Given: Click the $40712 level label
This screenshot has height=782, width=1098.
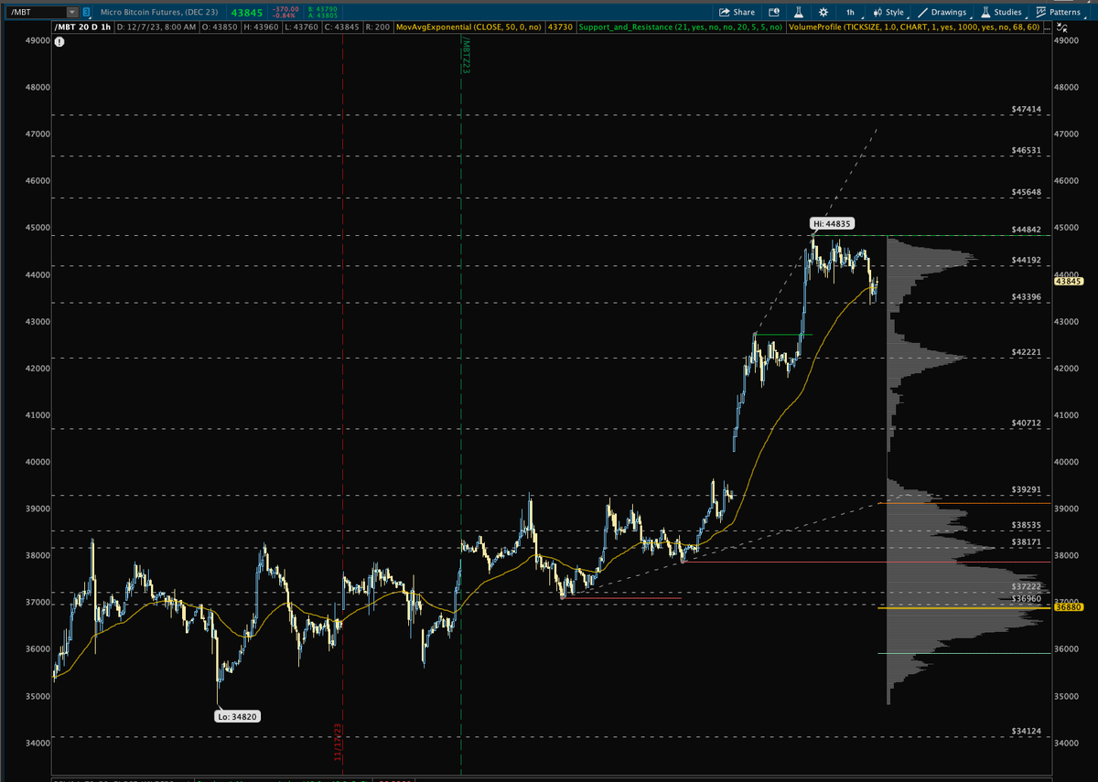Looking at the screenshot, I should 1027,423.
